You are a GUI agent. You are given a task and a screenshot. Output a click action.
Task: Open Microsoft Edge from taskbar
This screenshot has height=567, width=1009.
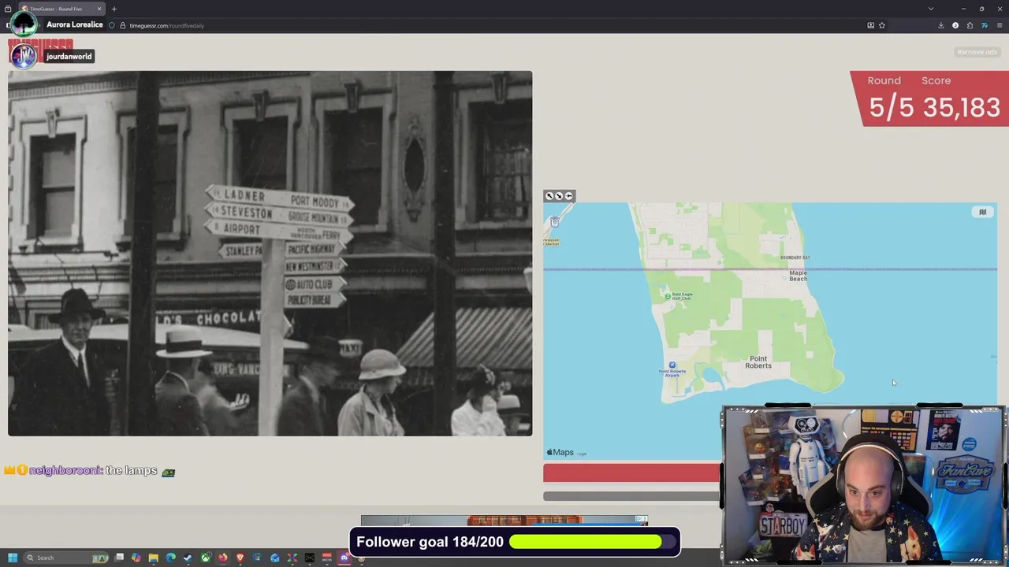(171, 558)
